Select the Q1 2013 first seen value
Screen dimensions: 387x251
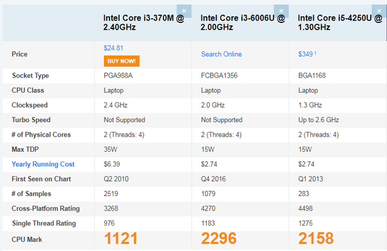click(310, 179)
